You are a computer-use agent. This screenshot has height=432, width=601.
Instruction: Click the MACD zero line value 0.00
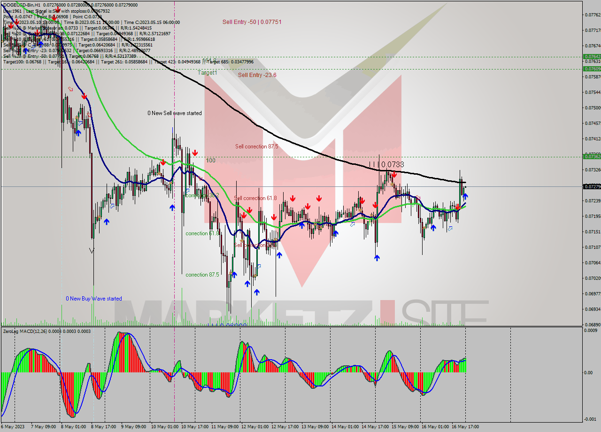coord(588,373)
